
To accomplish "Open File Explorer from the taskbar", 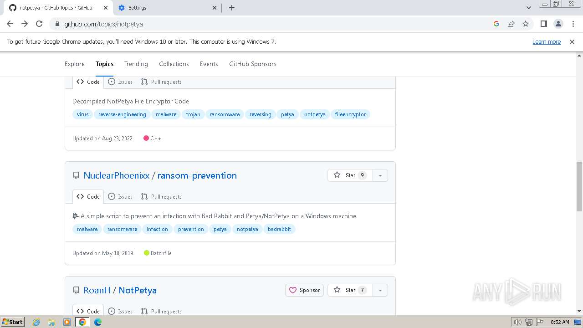I will (51, 322).
